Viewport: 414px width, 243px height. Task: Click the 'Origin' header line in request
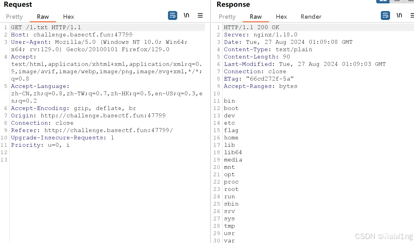click(x=88, y=116)
